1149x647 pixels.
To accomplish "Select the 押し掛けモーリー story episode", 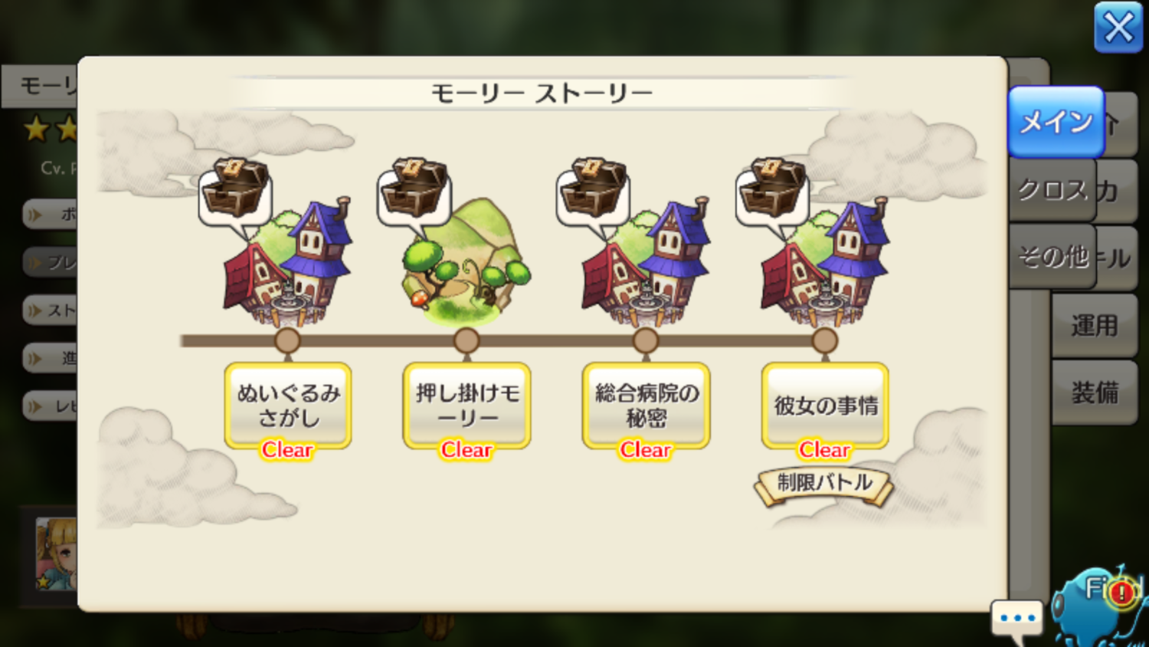I will tap(466, 406).
